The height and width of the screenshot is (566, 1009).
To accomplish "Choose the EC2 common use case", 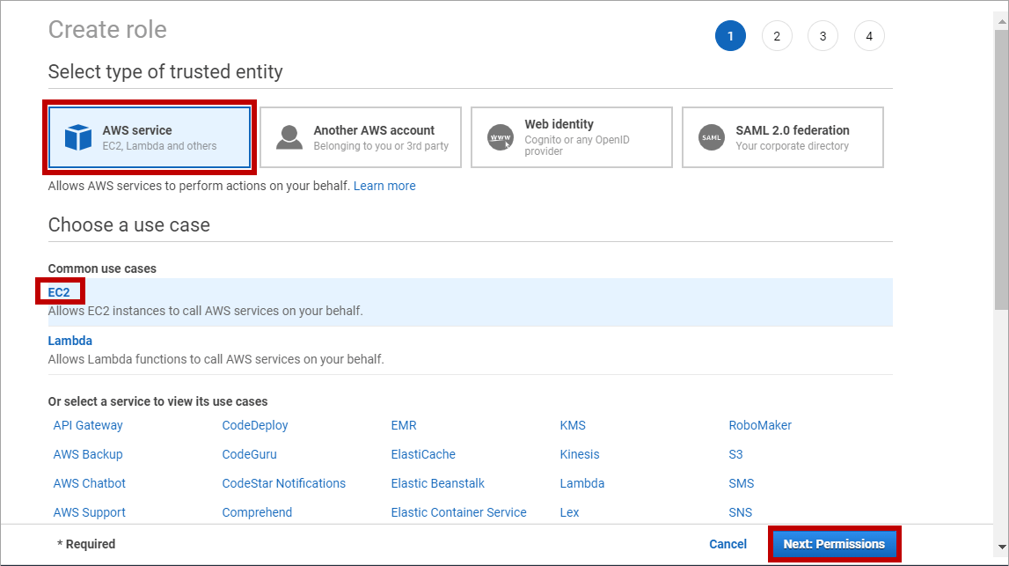I will point(59,292).
